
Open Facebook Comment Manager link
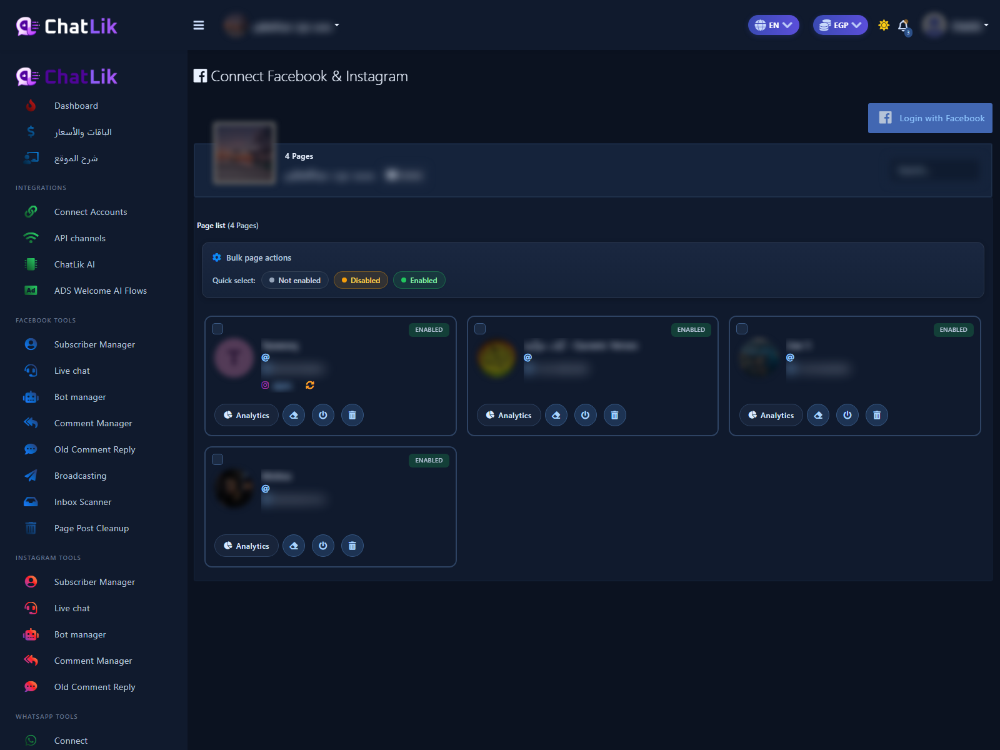(x=93, y=423)
